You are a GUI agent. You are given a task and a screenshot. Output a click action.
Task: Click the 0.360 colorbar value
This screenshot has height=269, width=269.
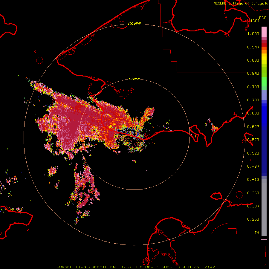point(253,193)
